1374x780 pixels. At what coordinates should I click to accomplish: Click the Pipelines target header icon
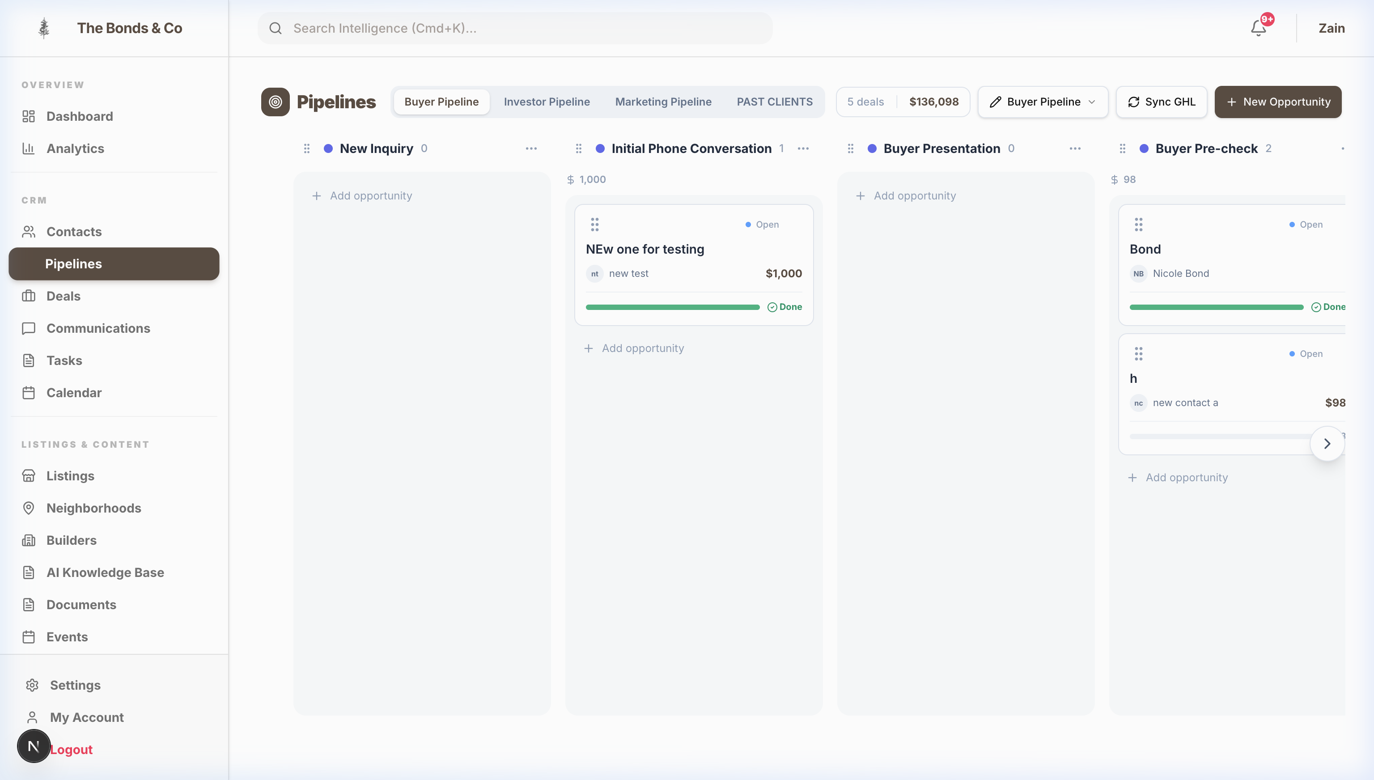276,102
